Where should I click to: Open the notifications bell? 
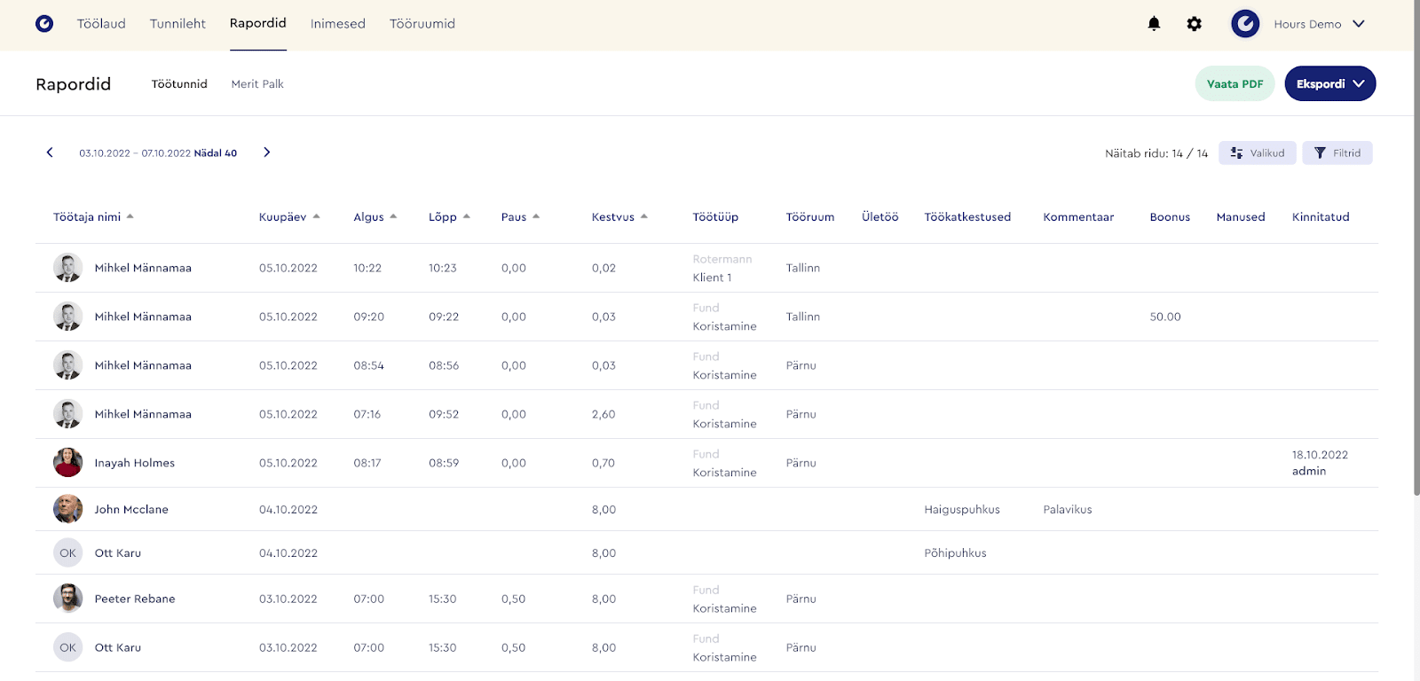tap(1154, 24)
